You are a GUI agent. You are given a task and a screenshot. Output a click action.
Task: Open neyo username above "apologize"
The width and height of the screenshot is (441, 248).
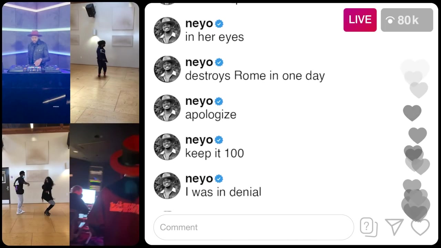(199, 101)
